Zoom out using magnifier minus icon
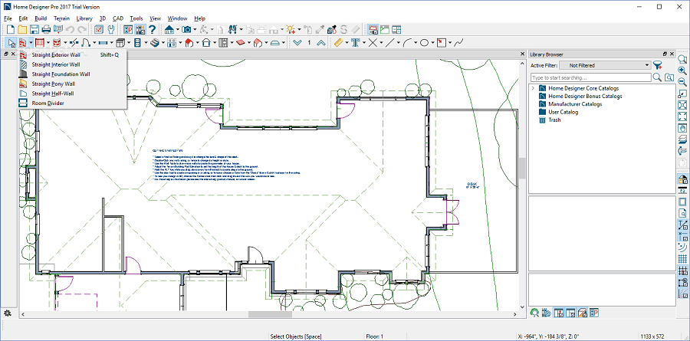The height and width of the screenshot is (341, 690). click(x=682, y=82)
